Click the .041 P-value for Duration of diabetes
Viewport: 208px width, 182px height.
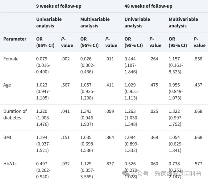click(x=65, y=111)
